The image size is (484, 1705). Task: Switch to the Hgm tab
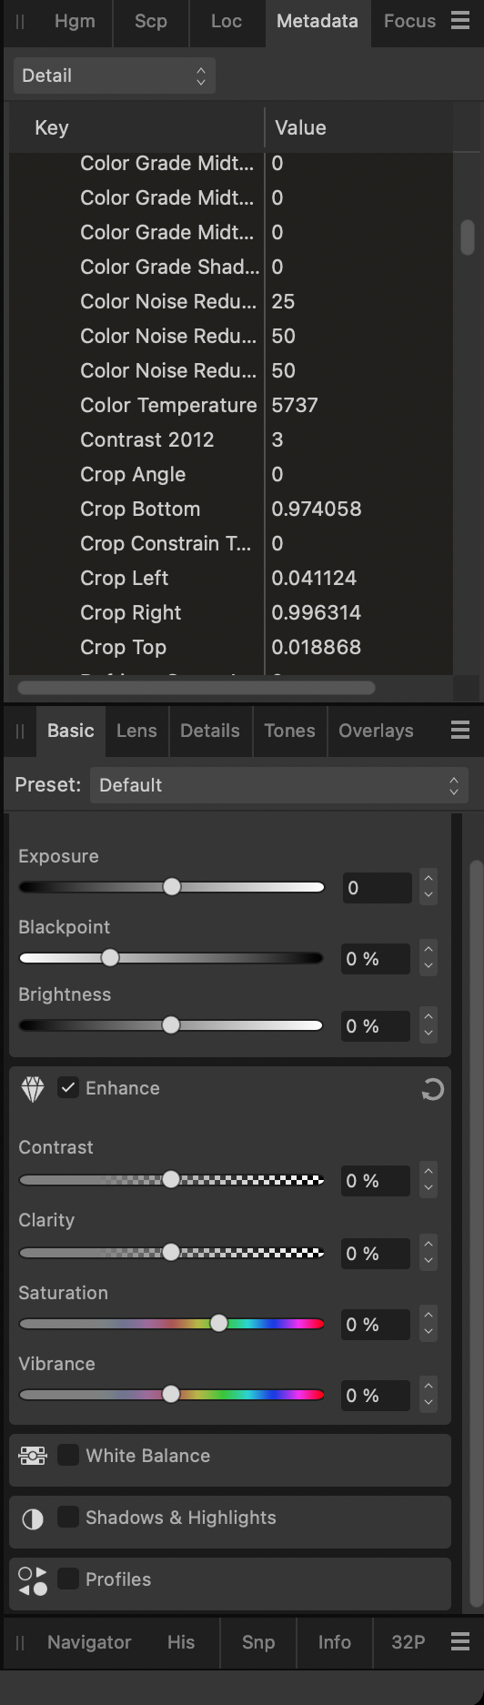tap(75, 21)
